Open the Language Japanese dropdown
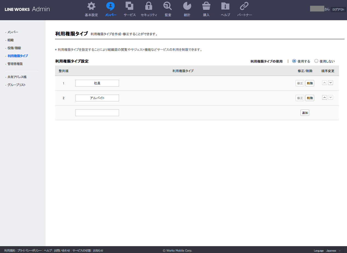Image resolution: width=347 pixels, height=253 pixels. click(334, 251)
